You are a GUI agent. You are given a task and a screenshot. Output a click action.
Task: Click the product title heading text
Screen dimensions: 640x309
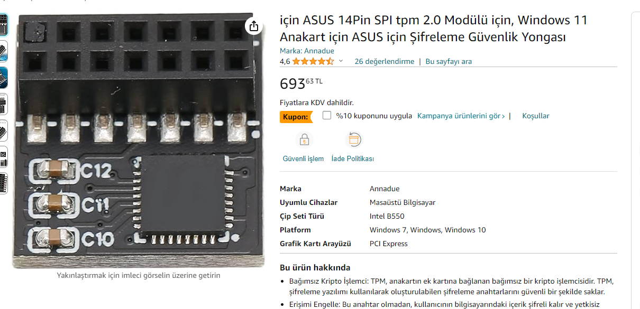tap(433, 29)
